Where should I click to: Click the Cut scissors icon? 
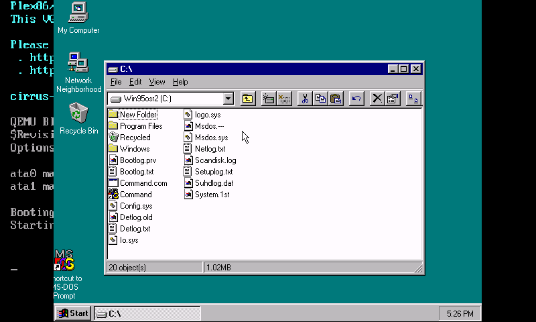(x=305, y=99)
